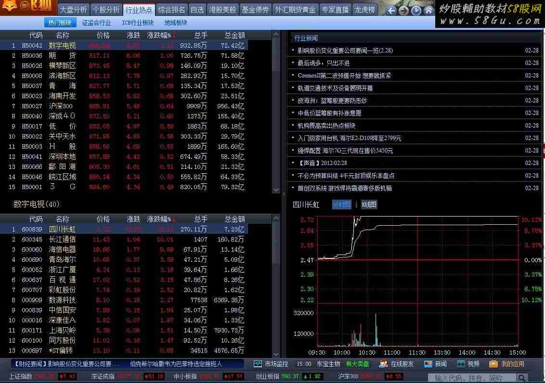This screenshot has height=383, width=545.
Task: Sort sector table by 价格 header
Action: pyautogui.click(x=103, y=36)
